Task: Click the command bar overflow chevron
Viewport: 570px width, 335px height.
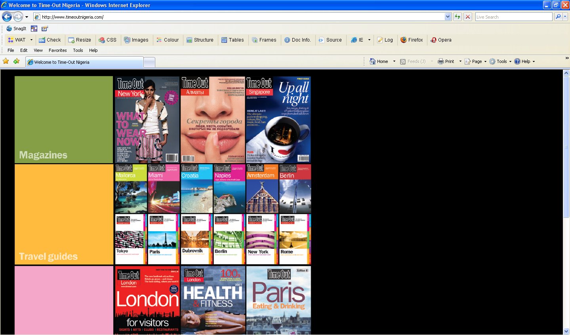Action: tap(567, 58)
